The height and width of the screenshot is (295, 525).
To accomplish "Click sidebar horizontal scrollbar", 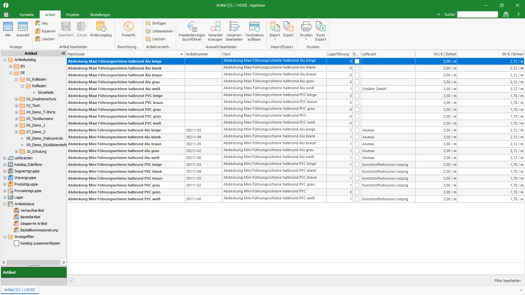I will 33,262.
